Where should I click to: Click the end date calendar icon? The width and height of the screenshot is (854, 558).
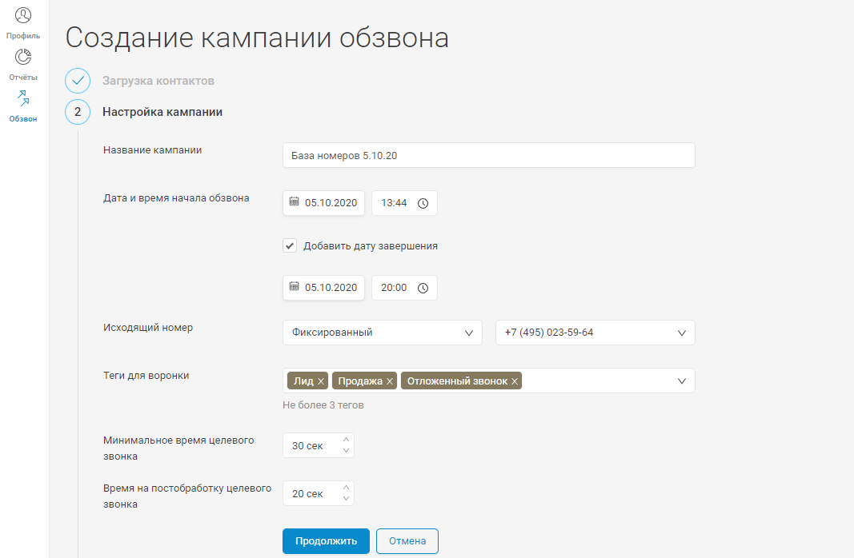[x=294, y=287]
